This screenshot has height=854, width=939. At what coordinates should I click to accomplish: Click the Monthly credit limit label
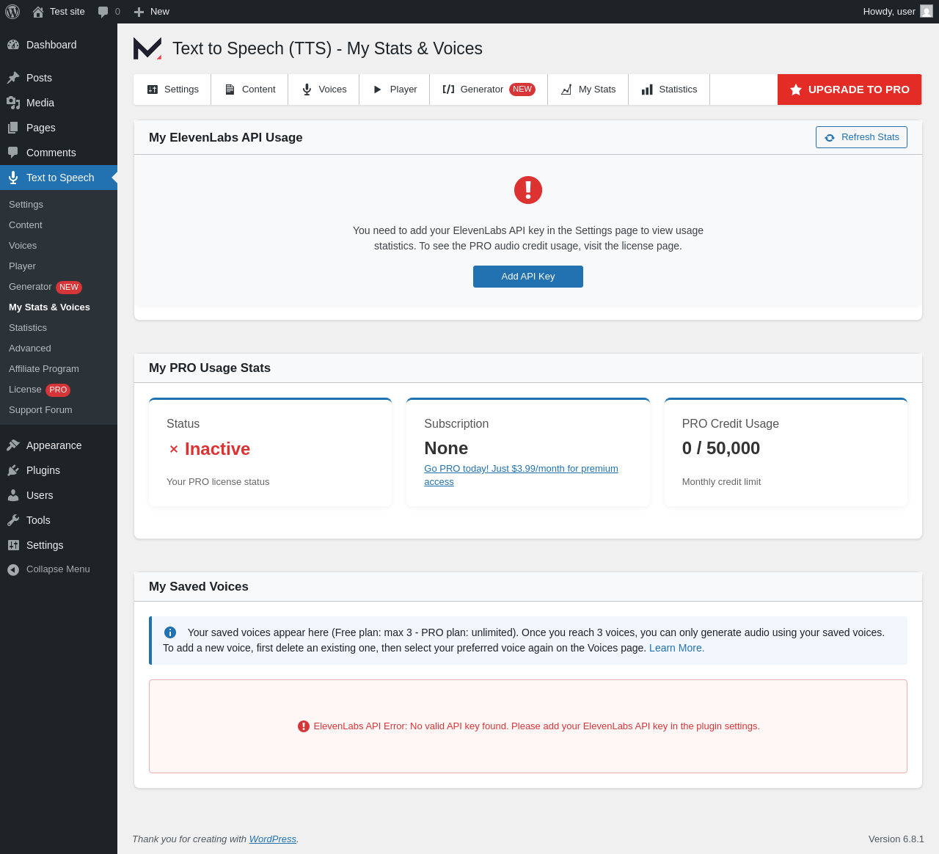point(721,482)
